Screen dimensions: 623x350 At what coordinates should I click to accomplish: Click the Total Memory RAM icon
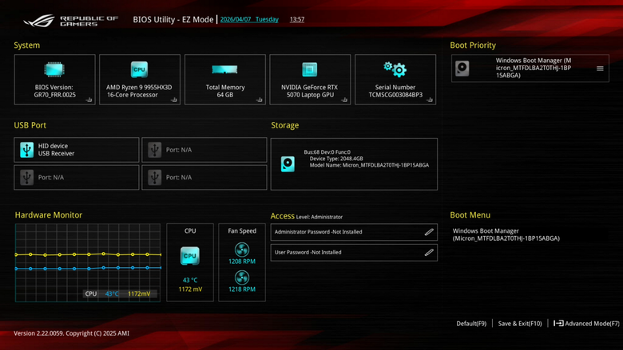(x=224, y=70)
